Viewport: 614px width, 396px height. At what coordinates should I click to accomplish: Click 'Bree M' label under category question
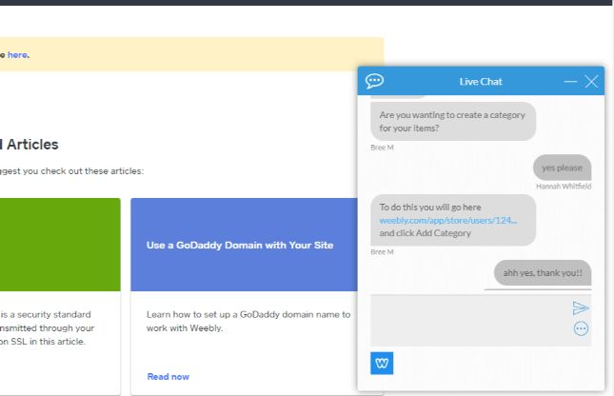point(382,148)
